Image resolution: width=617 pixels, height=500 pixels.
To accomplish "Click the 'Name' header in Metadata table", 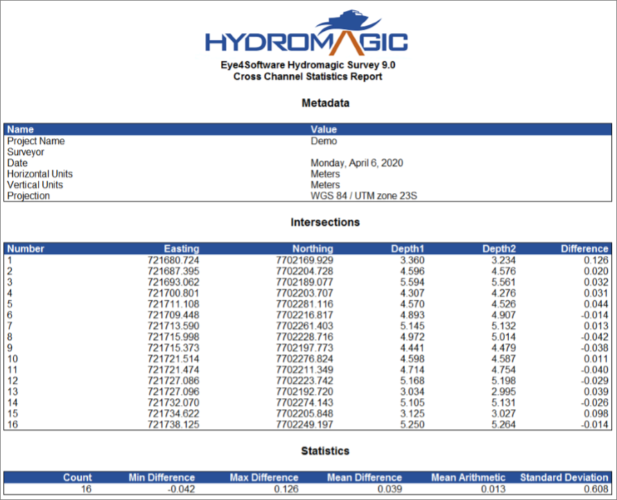I will [21, 130].
